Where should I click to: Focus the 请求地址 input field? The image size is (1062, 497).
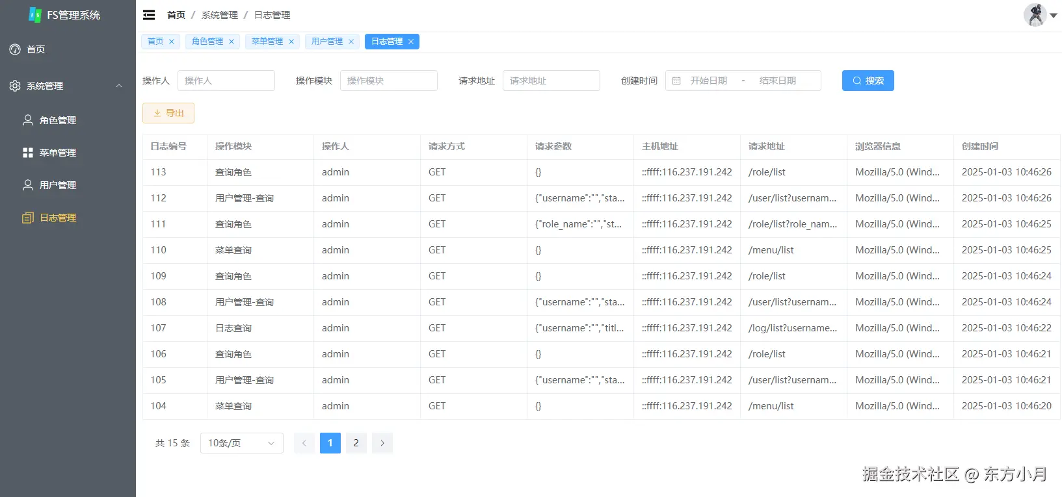point(551,81)
